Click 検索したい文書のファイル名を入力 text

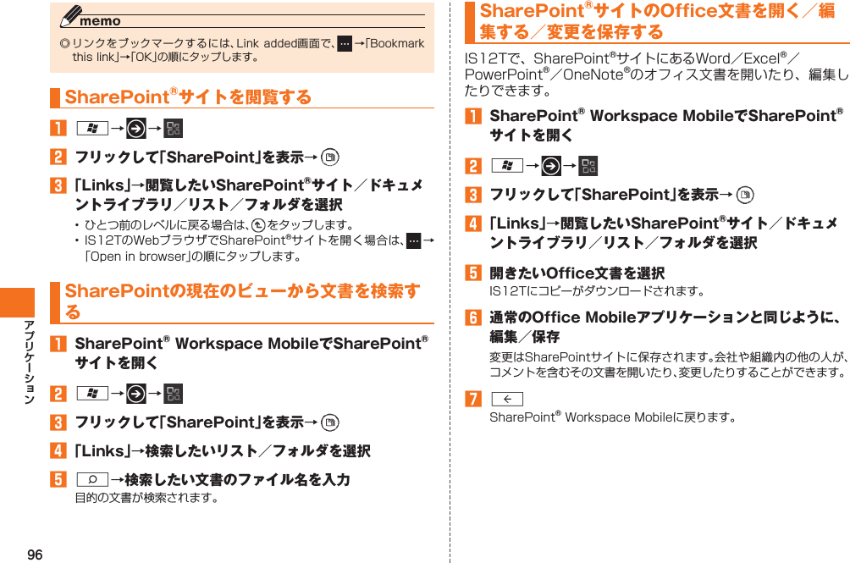[x=237, y=479]
